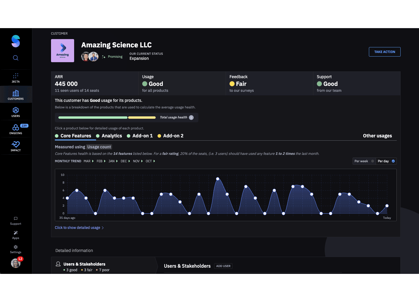Click the green segment of usage health bar
Image resolution: width=419 pixels, height=302 pixels.
tap(93, 118)
